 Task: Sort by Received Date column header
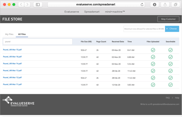tap(118, 42)
